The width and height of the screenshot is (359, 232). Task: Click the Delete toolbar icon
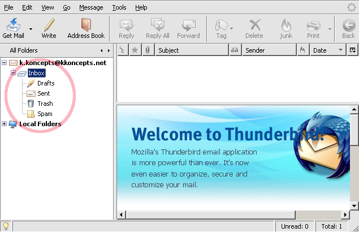pyautogui.click(x=254, y=25)
